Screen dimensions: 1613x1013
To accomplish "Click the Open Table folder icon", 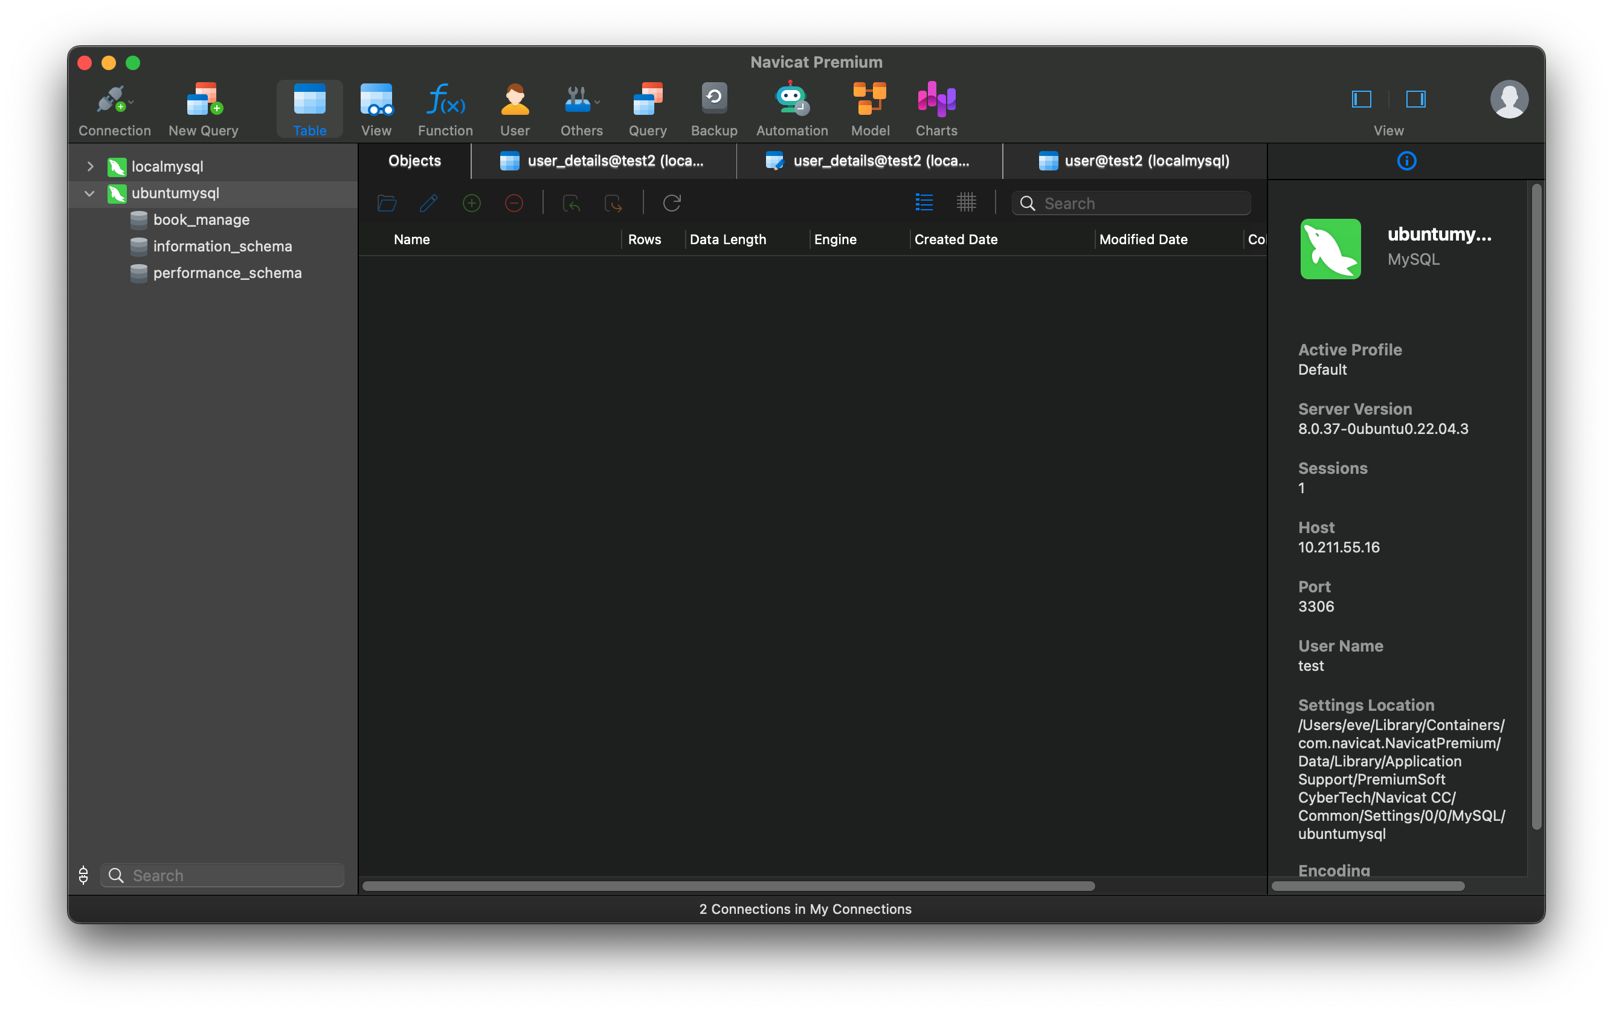I will pos(387,203).
